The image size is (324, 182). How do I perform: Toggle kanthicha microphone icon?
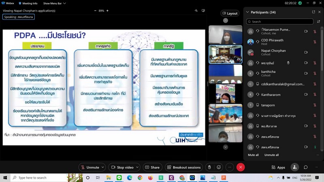pos(315,74)
